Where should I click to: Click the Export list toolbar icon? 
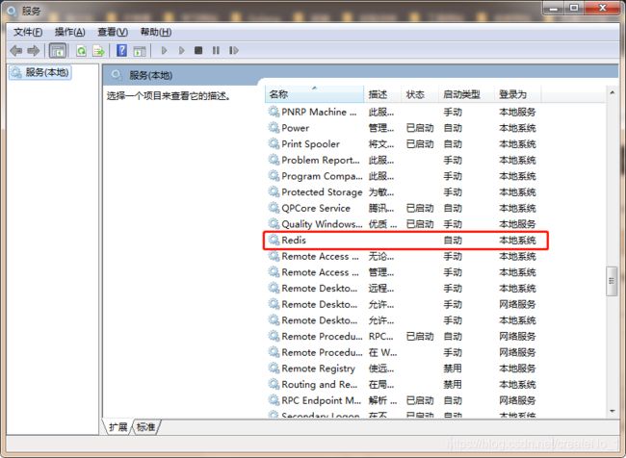[x=98, y=51]
